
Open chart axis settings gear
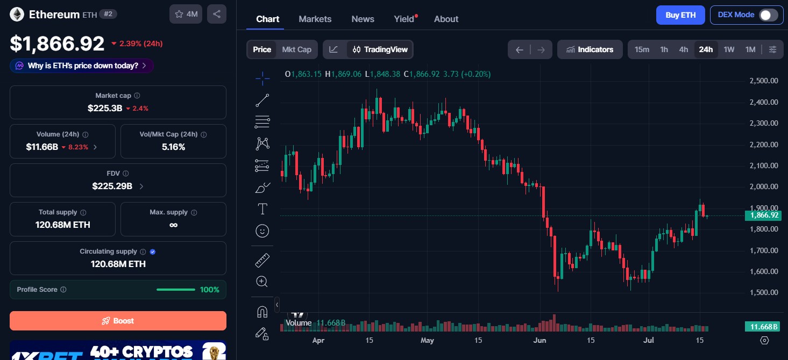point(764,340)
